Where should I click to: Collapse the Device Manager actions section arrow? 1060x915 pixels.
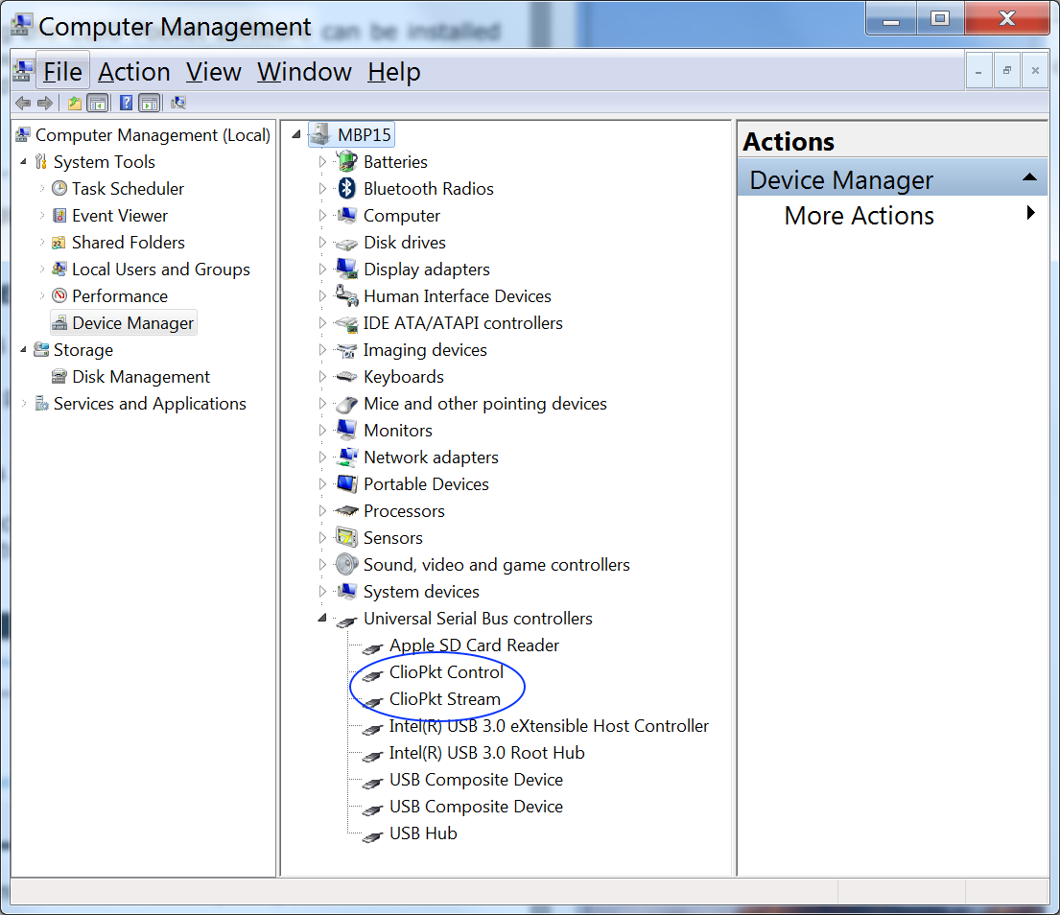pos(1029,177)
